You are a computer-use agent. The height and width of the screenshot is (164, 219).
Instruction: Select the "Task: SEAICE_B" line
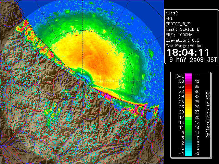coord(182,29)
